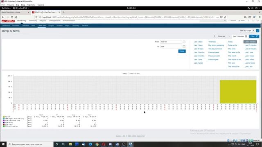Click the Zabbix logo
This screenshot has height=147, width=262.
(8, 21)
